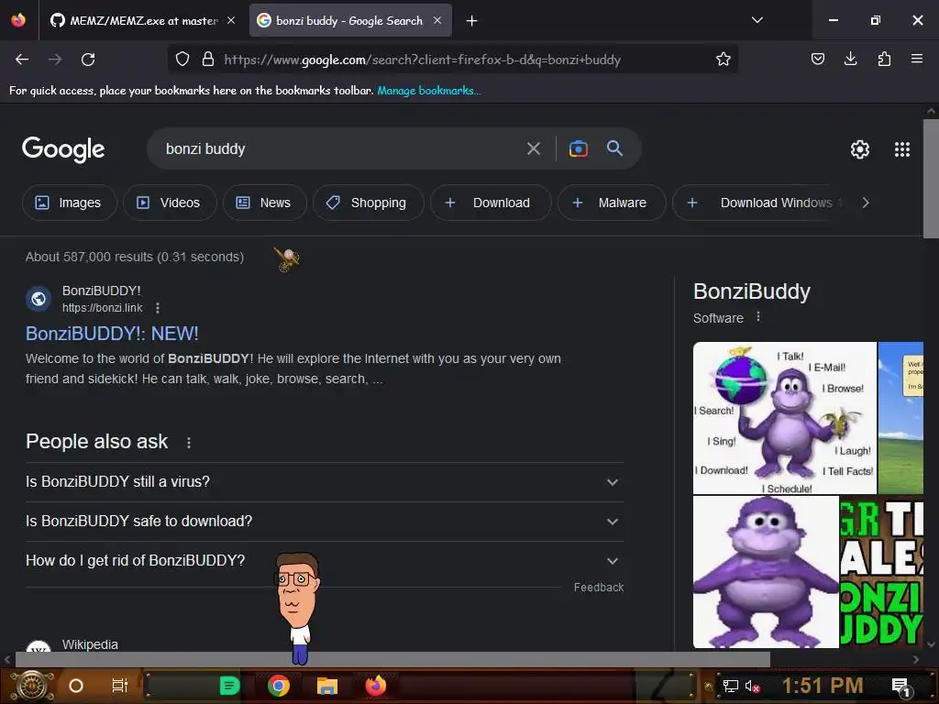The height and width of the screenshot is (704, 939).
Task: Open Google quick settings gear
Action: [860, 149]
